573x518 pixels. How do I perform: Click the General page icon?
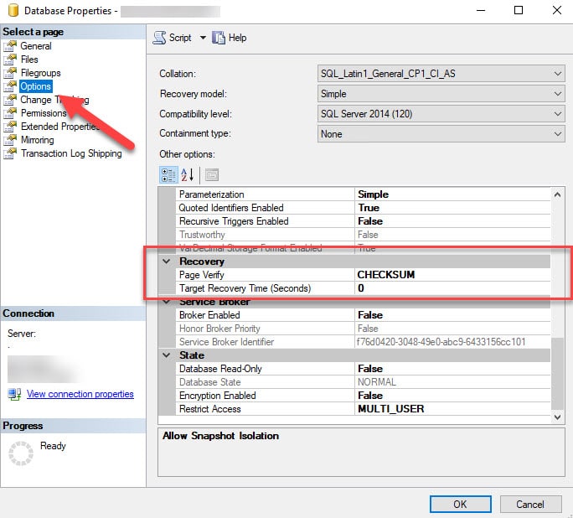click(10, 46)
